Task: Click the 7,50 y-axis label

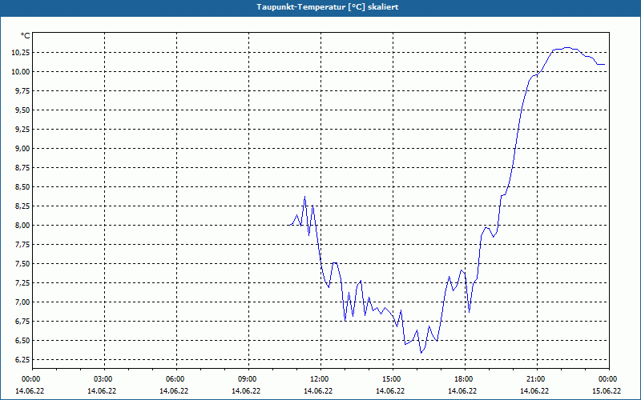Action: point(22,264)
